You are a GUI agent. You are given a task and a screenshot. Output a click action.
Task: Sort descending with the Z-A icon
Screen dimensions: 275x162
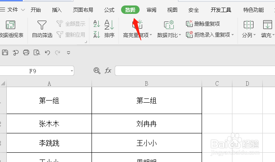(x=97, y=35)
